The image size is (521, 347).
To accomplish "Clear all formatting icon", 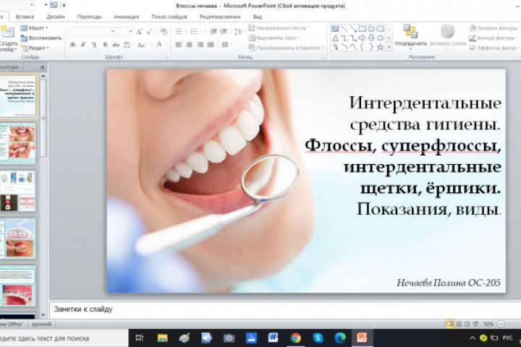I will pos(164,32).
